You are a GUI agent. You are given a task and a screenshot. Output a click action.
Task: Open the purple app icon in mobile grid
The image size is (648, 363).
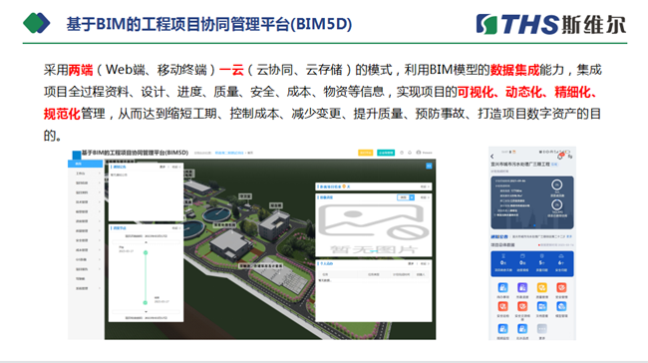point(522,287)
